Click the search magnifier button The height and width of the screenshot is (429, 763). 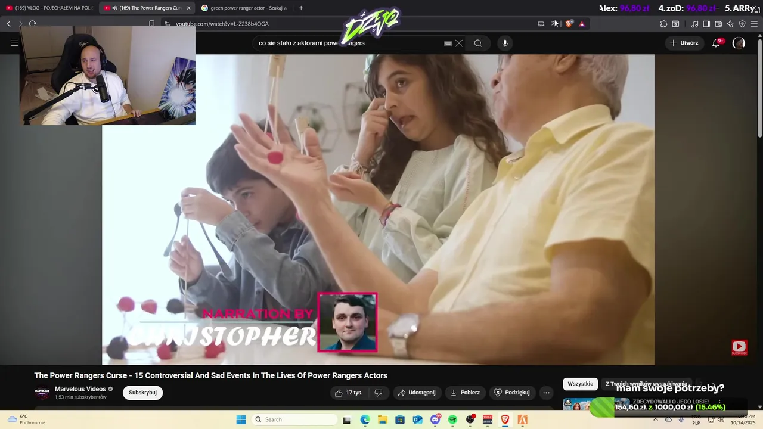(477, 43)
